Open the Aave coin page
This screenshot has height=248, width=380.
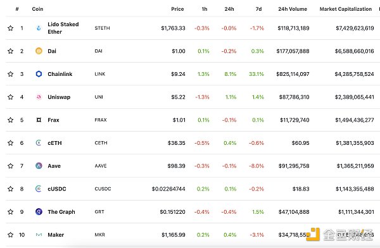coord(54,166)
